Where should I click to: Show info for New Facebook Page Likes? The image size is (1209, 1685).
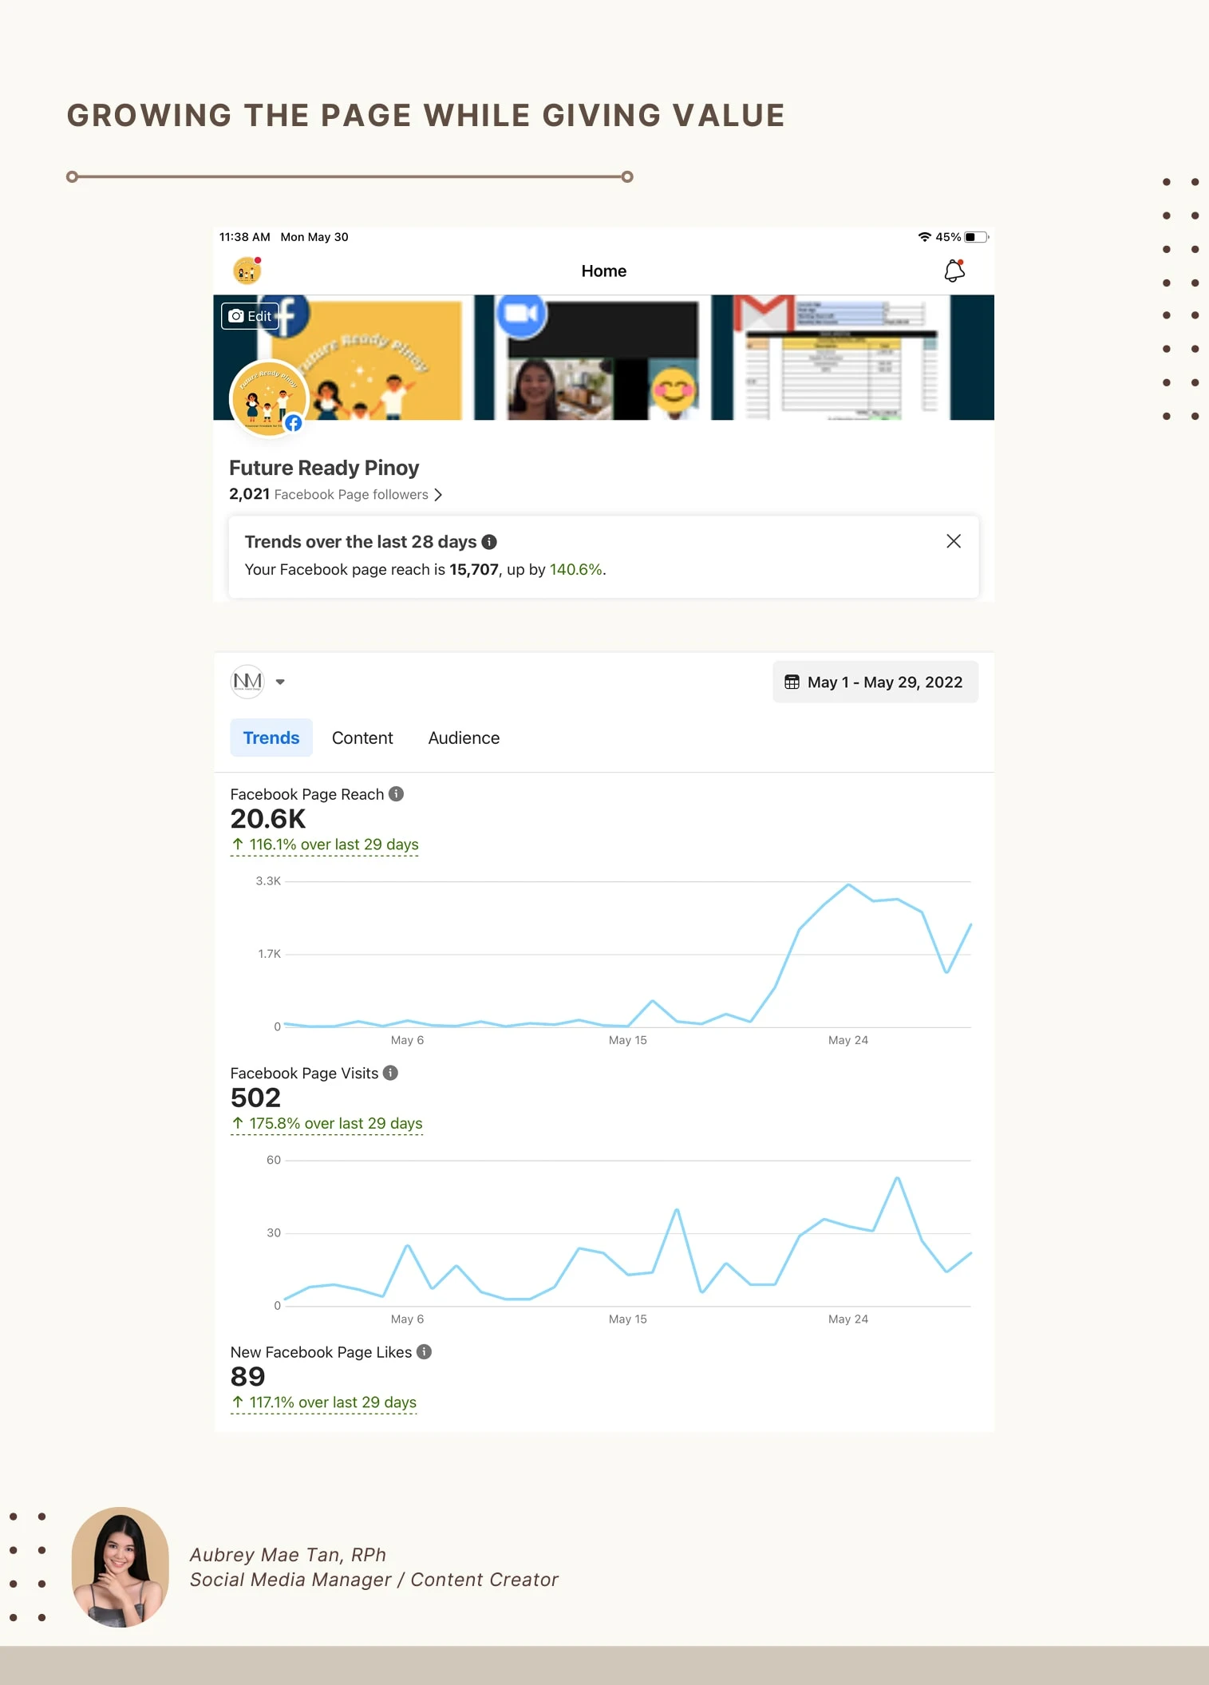[425, 1352]
